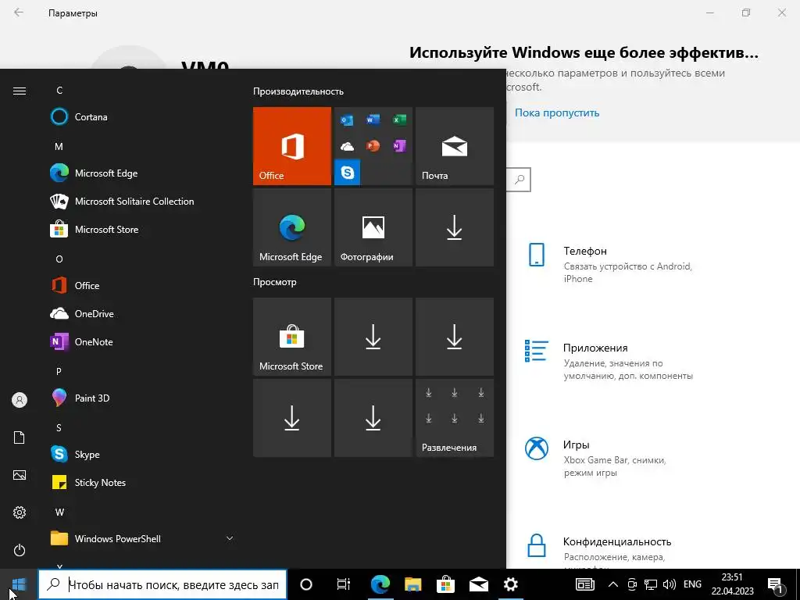
Task: Switch to Settings on the taskbar
Action: pos(511,584)
